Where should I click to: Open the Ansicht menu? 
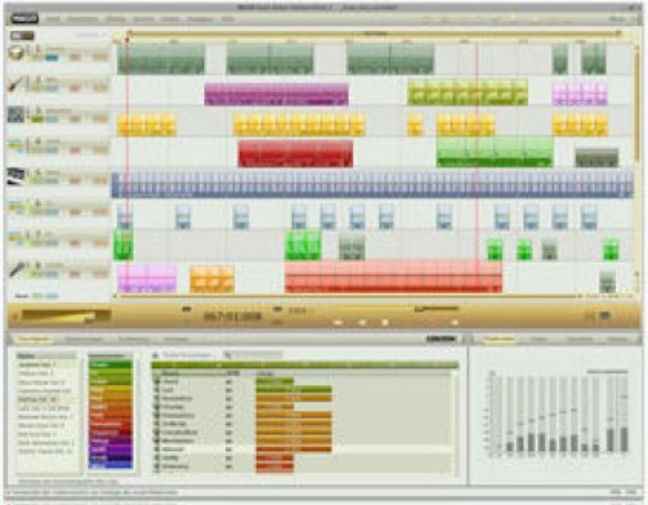143,19
